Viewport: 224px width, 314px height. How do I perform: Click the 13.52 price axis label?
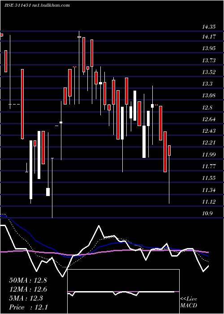click(209, 72)
